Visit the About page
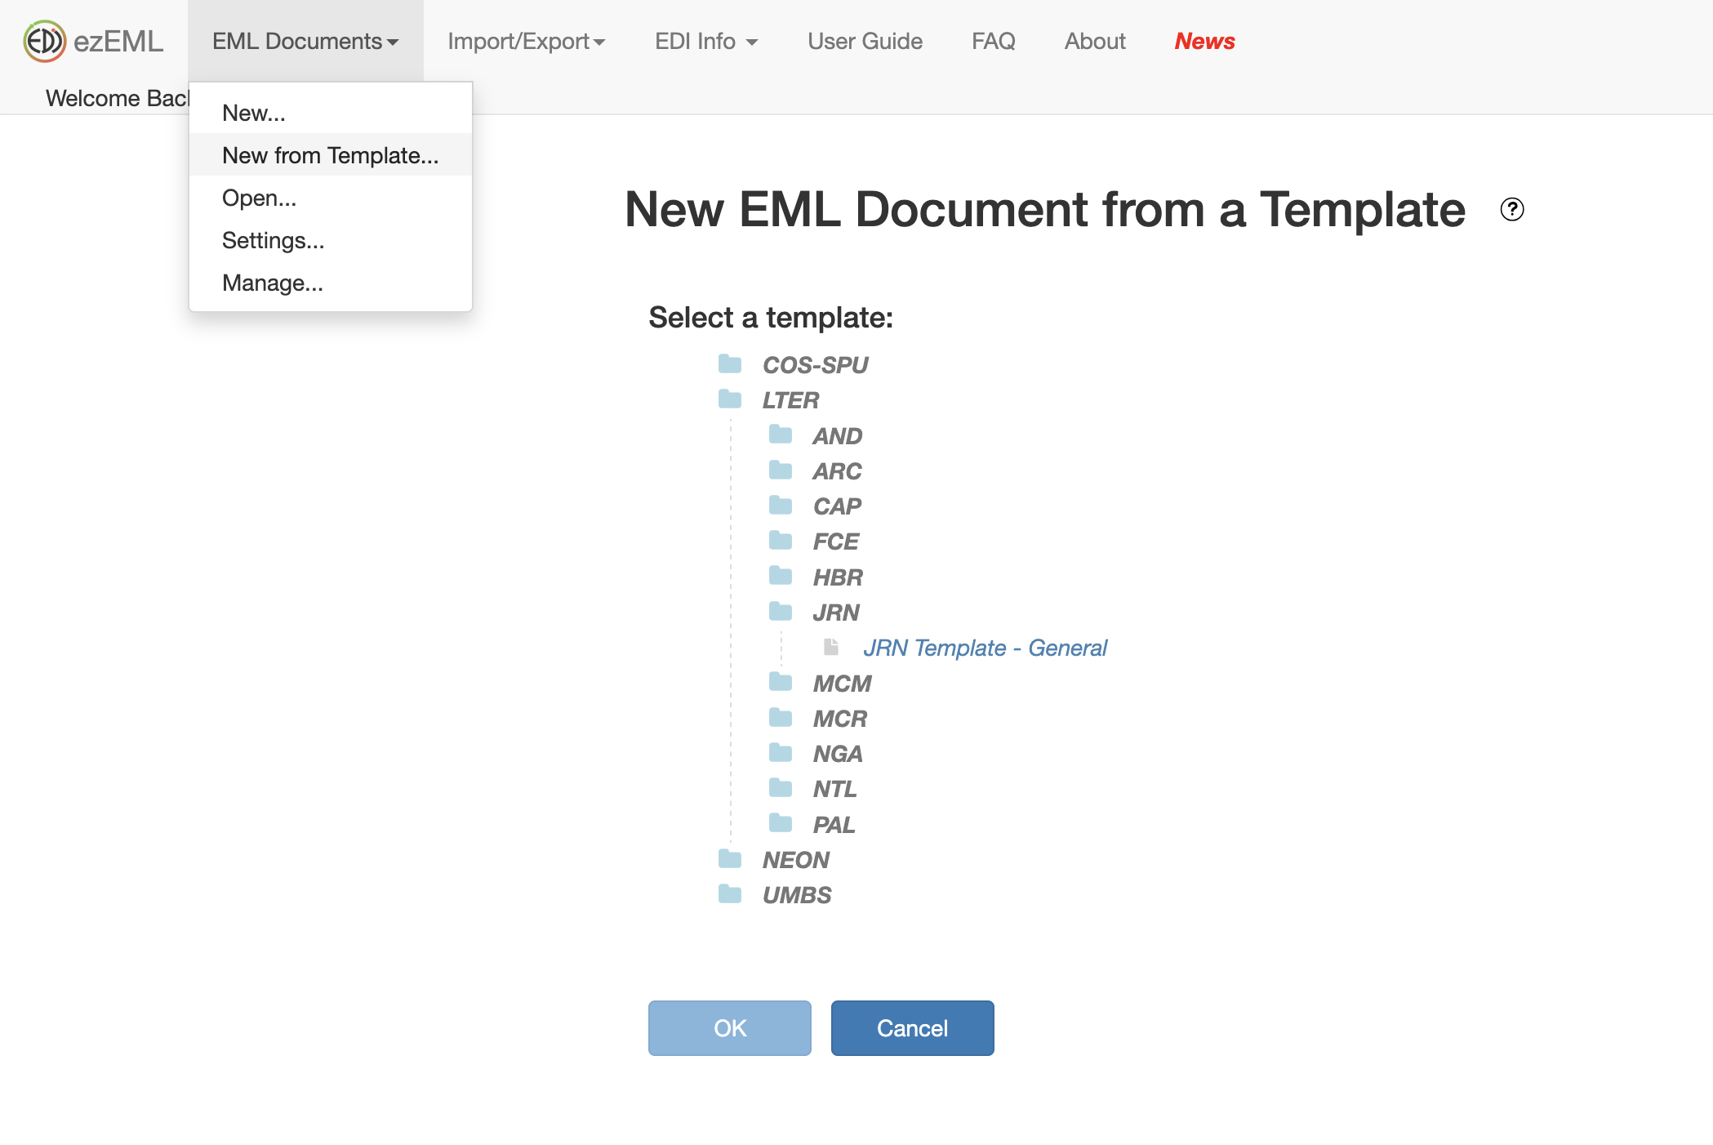 pyautogui.click(x=1095, y=41)
